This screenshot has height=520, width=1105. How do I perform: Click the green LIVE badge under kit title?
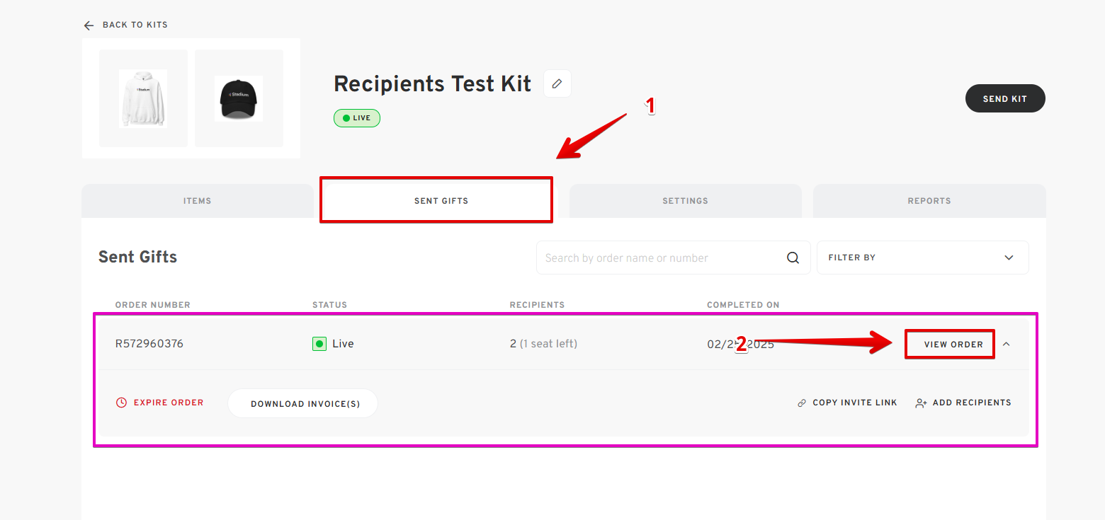pyautogui.click(x=357, y=118)
